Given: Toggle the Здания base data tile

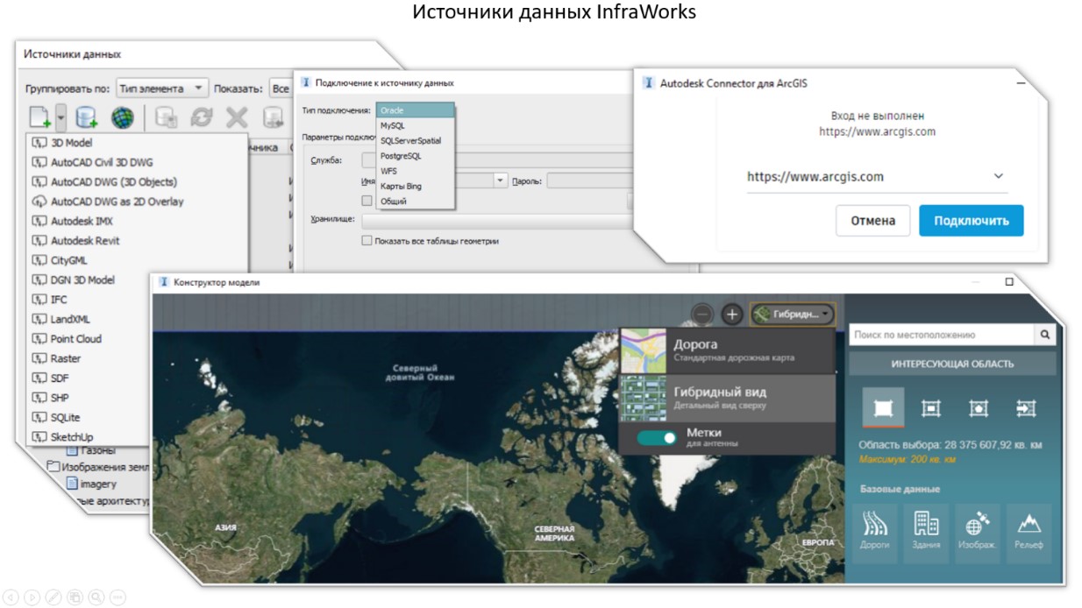Looking at the screenshot, I should coord(926,533).
